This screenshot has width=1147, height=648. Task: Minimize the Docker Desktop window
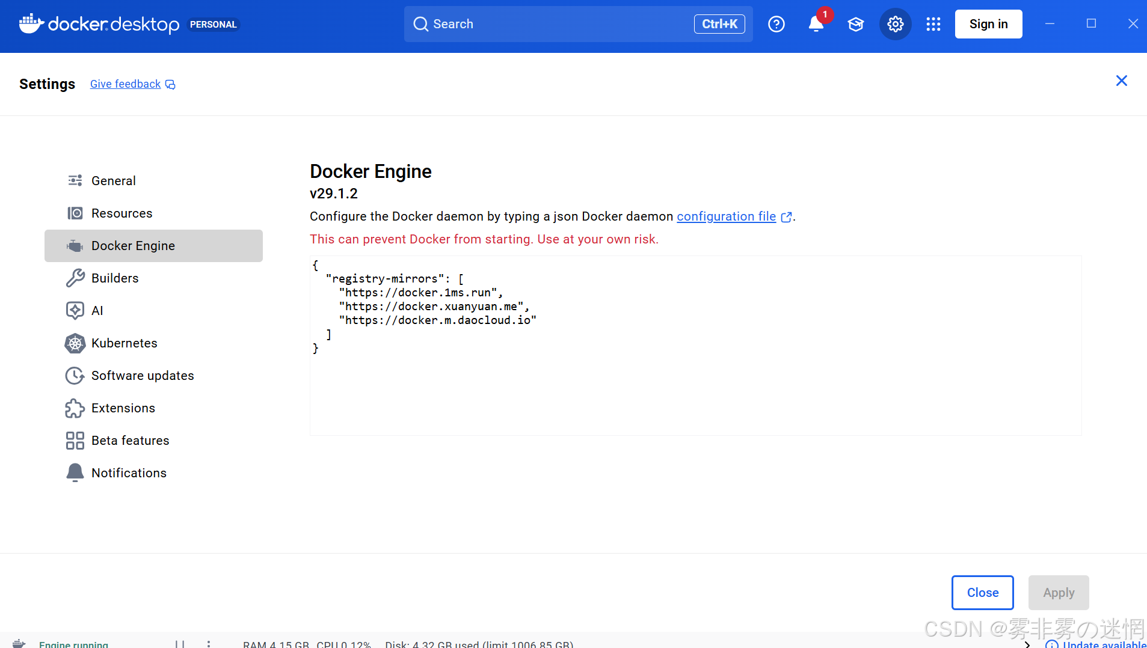(x=1050, y=23)
